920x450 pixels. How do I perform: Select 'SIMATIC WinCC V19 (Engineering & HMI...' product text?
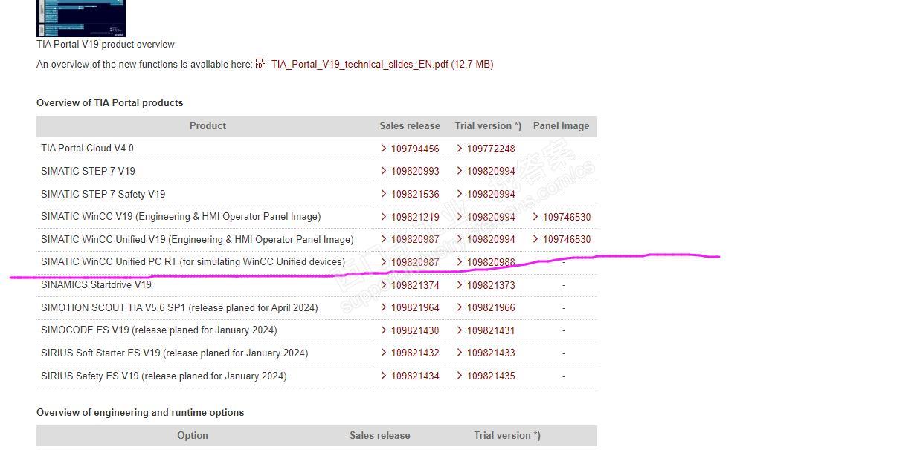pyautogui.click(x=181, y=216)
